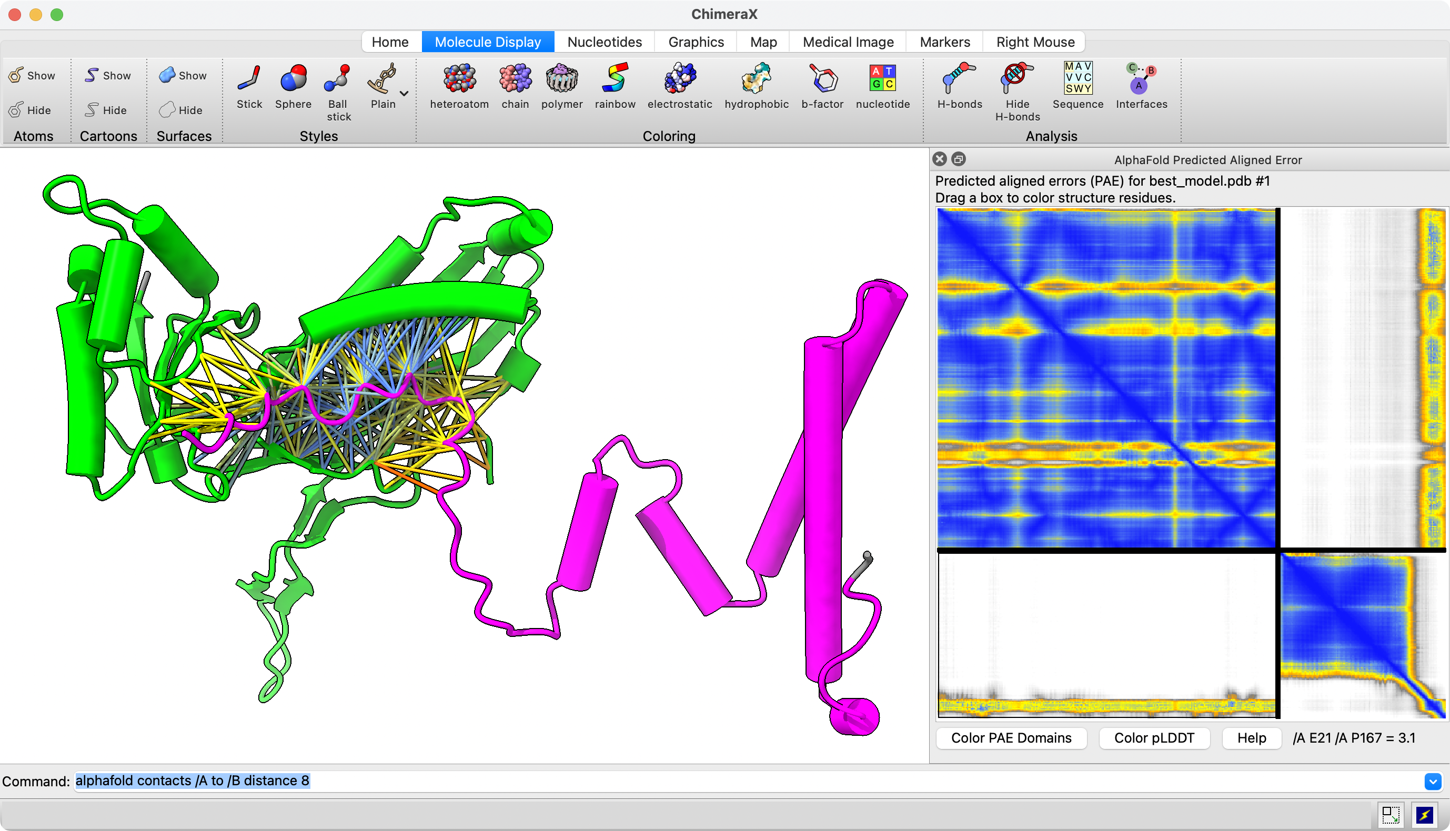
Task: Apply hydrophobic surface coloring
Action: click(x=757, y=86)
